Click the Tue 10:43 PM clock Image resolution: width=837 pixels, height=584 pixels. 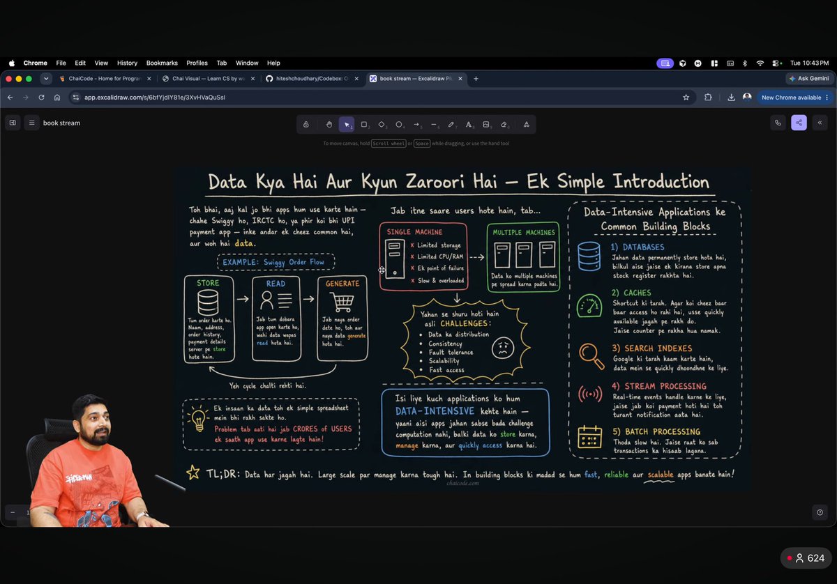pyautogui.click(x=809, y=63)
